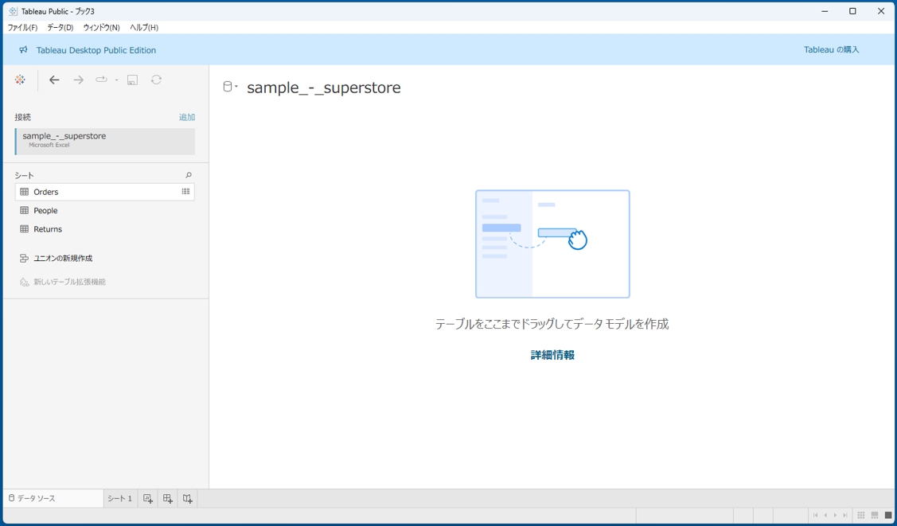
Task: Click the new story icon
Action: click(x=188, y=499)
